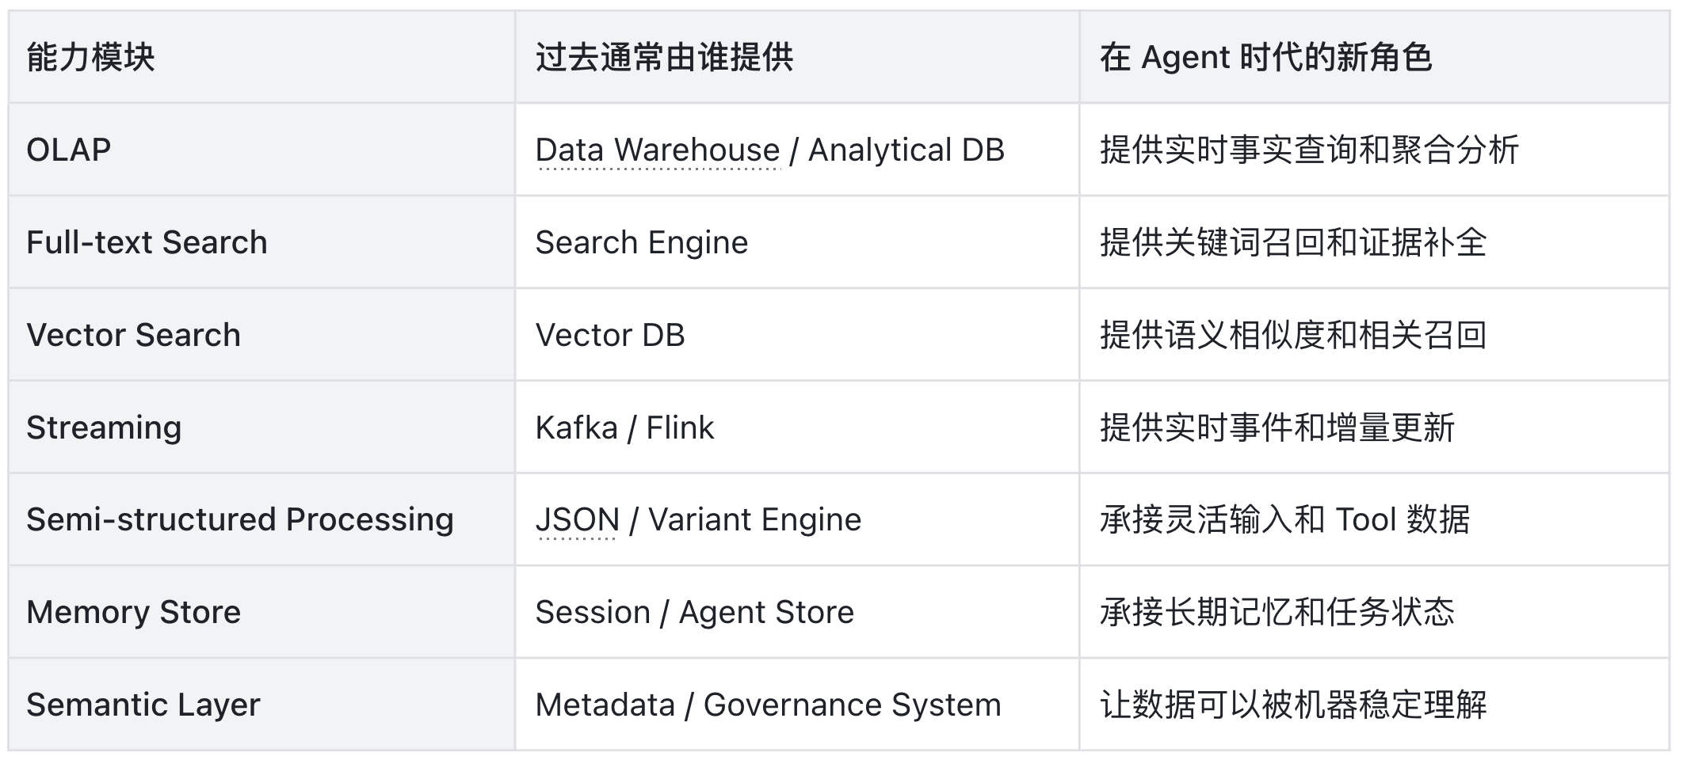Click the dotted-underlined Data Warehouse term
This screenshot has height=760, width=1683.
(658, 150)
